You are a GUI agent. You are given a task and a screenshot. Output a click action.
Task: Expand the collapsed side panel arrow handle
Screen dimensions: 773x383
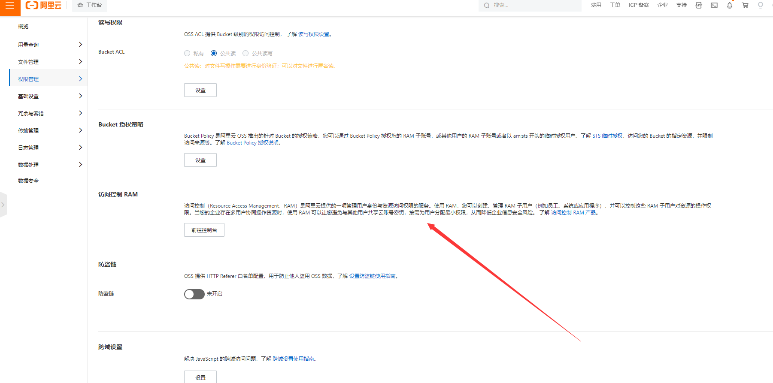(x=3, y=205)
